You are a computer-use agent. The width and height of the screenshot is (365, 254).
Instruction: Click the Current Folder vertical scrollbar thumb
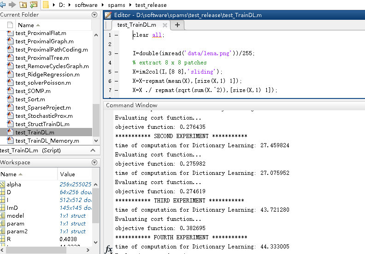tap(96, 120)
